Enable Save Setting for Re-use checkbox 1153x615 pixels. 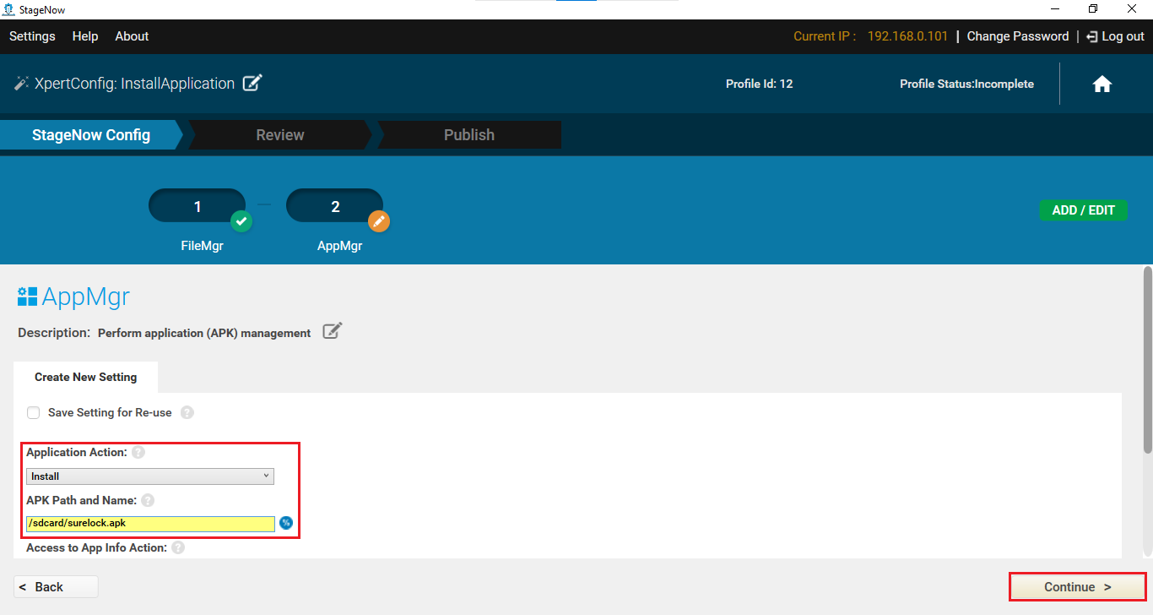tap(34, 413)
